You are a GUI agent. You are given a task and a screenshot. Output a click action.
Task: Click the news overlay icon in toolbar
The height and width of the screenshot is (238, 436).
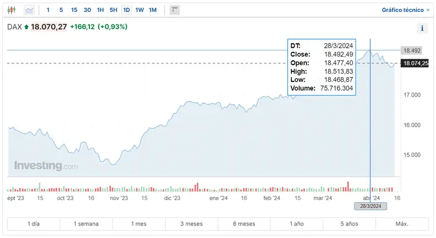tap(174, 10)
